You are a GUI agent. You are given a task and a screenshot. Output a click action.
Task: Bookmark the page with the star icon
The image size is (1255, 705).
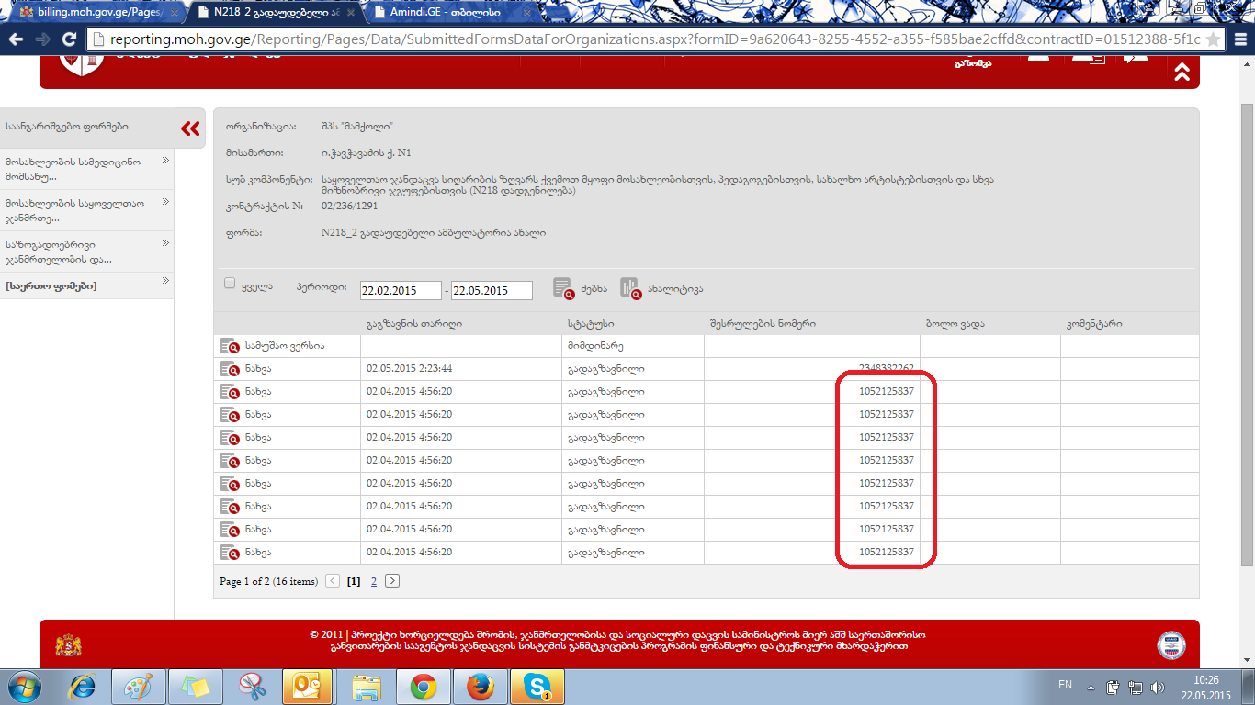point(1213,39)
